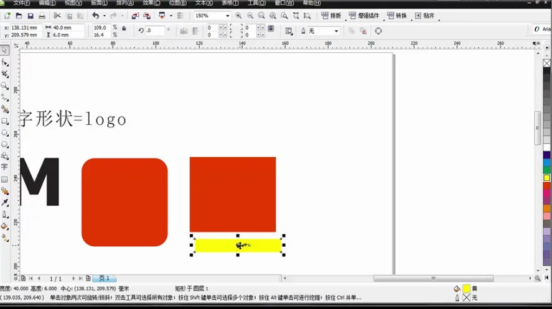Select the Polygon tool
The width and height of the screenshot is (552, 309).
coord(4,144)
